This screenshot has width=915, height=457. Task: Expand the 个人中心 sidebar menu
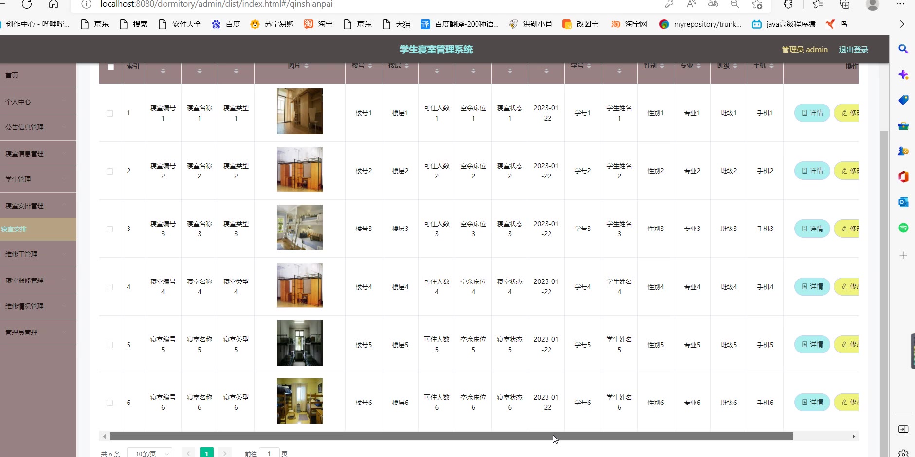pos(38,102)
